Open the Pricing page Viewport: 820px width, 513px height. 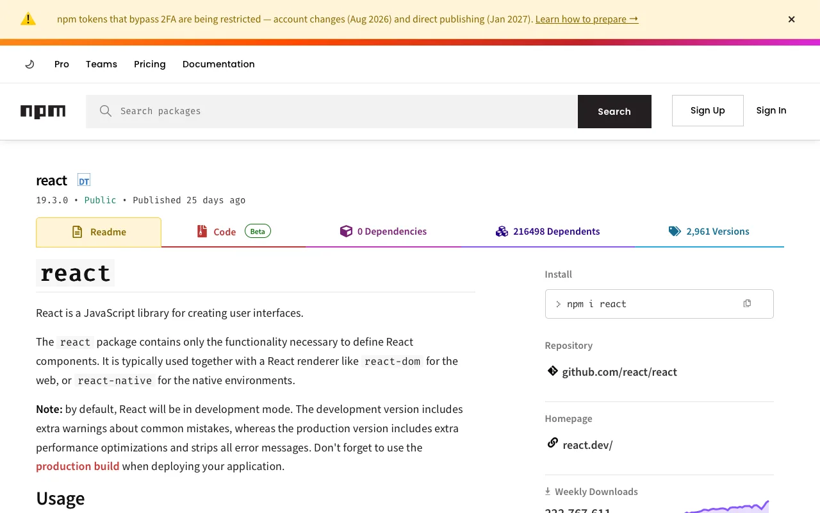point(150,64)
